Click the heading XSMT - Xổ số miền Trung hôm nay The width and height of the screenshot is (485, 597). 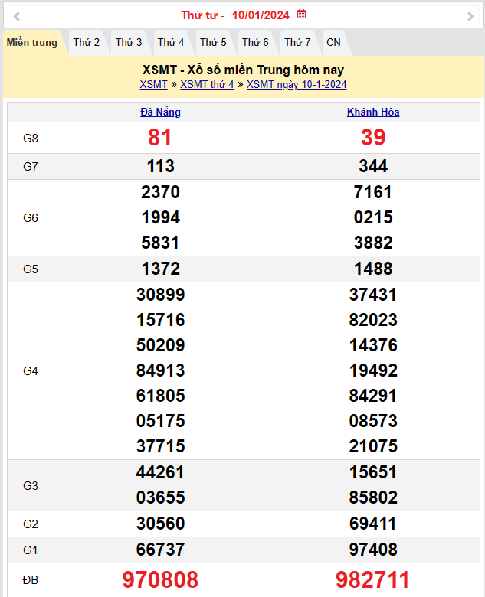click(x=243, y=70)
